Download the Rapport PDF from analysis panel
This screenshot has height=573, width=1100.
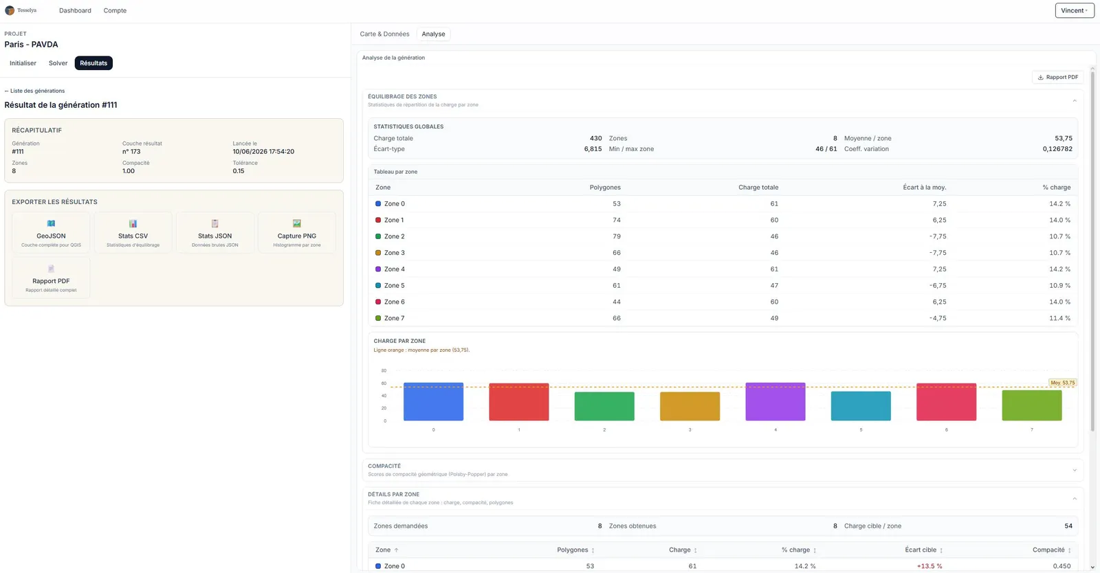coord(1057,78)
